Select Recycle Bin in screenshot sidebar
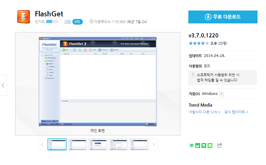Viewport: 266px width, 165px height. [50, 78]
